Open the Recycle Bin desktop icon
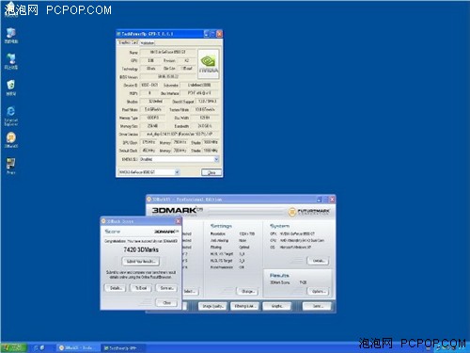 [11, 88]
